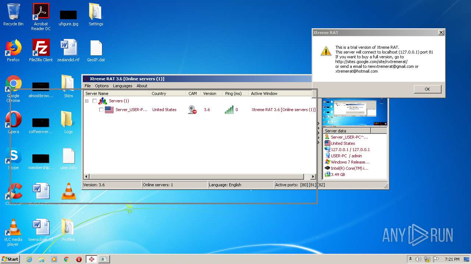Open the File menu
Image resolution: width=471 pixels, height=264 pixels.
pos(88,86)
